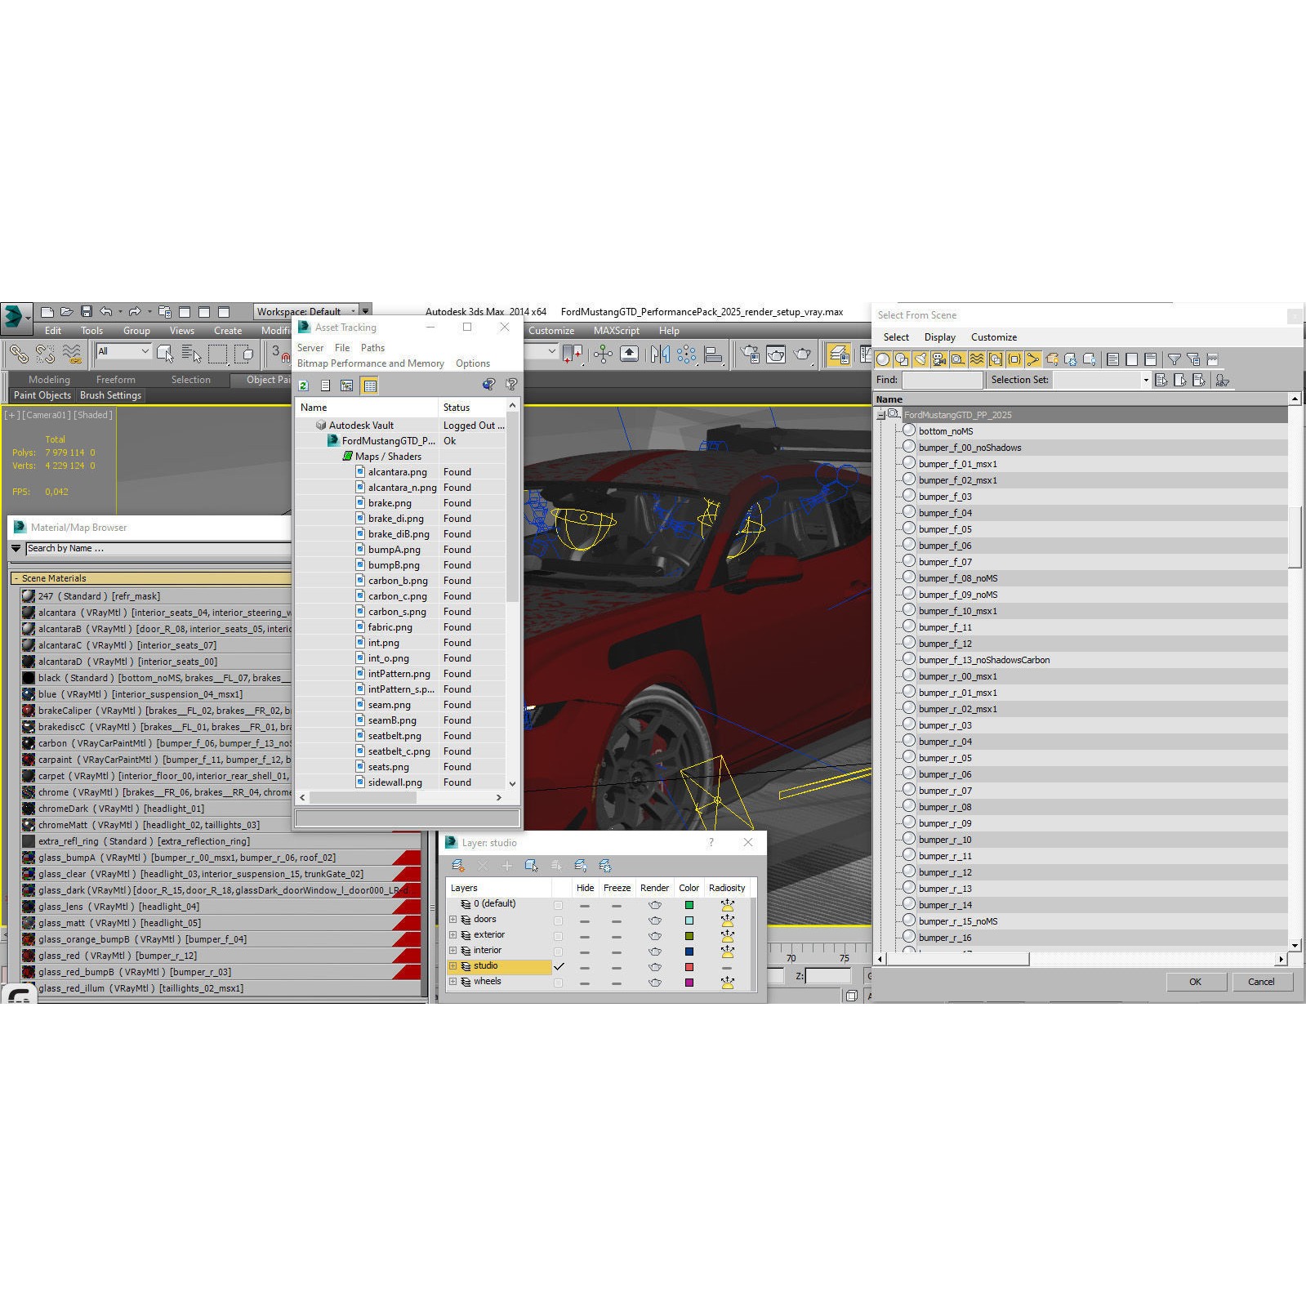Toggle Radiosity icon for 0 (default) layer
This screenshot has height=1306, width=1306.
727,905
